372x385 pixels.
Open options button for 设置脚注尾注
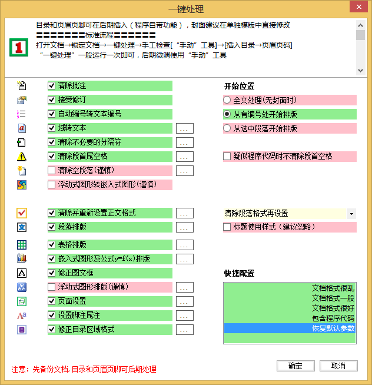[185, 316]
